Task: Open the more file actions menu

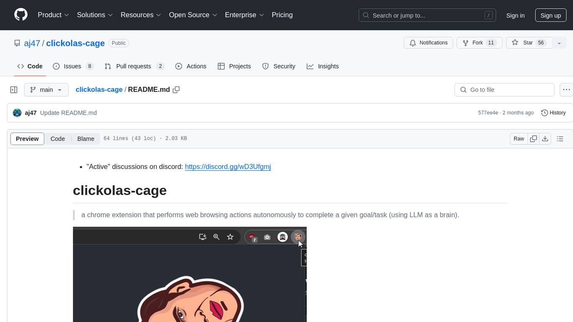Action: pyautogui.click(x=566, y=90)
